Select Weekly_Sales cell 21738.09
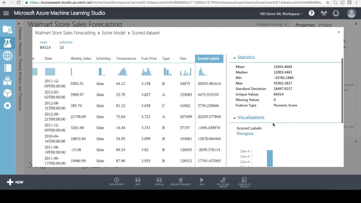The height and width of the screenshot is (203, 361). tap(78, 117)
